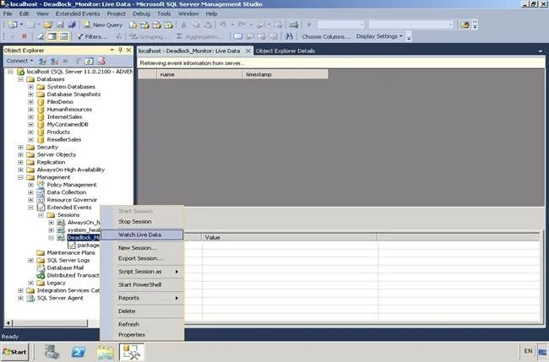Screen dimensions: 549x362
Task: Click Choose Columns in the toolbar
Action: [326, 36]
